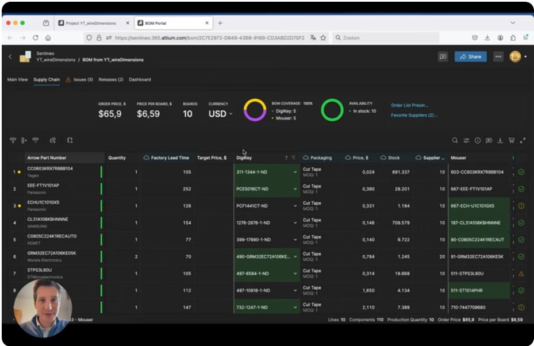Open browser downloads icon

[x=487, y=38]
